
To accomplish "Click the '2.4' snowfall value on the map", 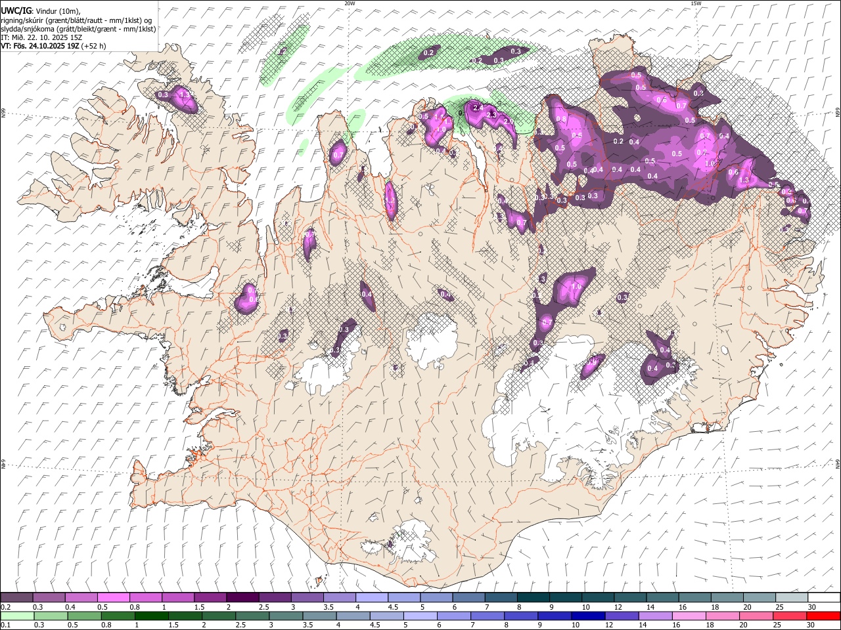I will (x=478, y=108).
